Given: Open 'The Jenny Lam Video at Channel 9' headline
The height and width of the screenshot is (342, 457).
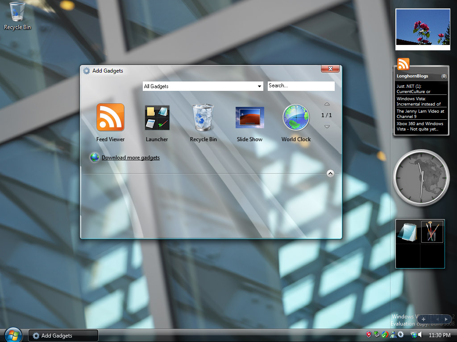Looking at the screenshot, I should point(421,114).
